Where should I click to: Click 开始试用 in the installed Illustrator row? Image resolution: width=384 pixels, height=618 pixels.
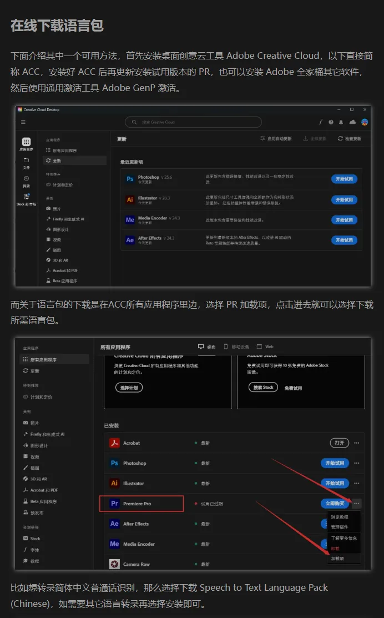335,483
